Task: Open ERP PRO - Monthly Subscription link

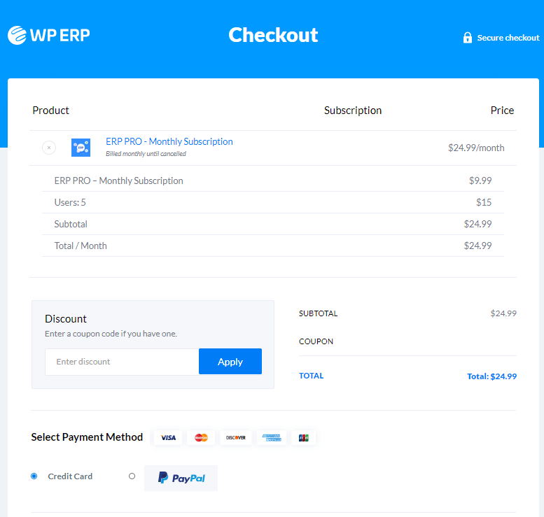Action: (x=169, y=141)
